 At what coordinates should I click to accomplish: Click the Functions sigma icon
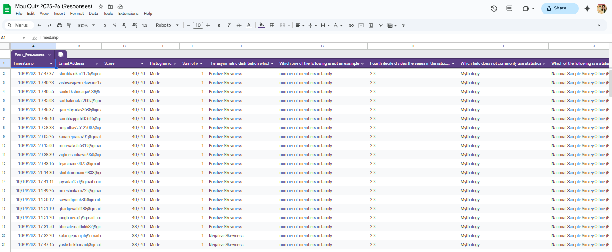pos(403,26)
